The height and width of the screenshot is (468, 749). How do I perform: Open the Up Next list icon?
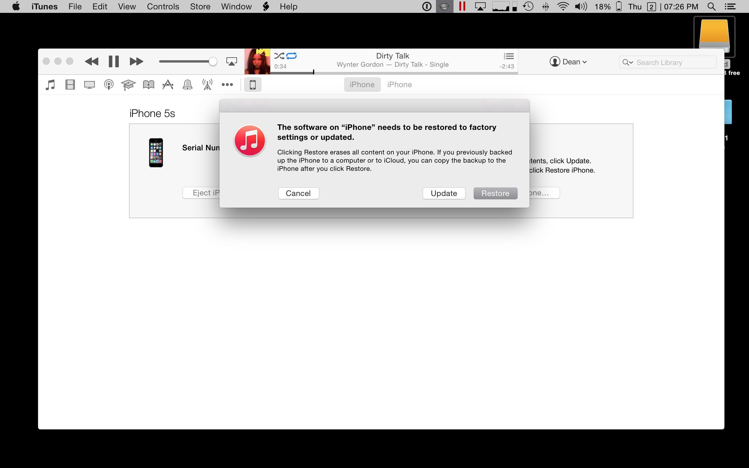(x=509, y=56)
